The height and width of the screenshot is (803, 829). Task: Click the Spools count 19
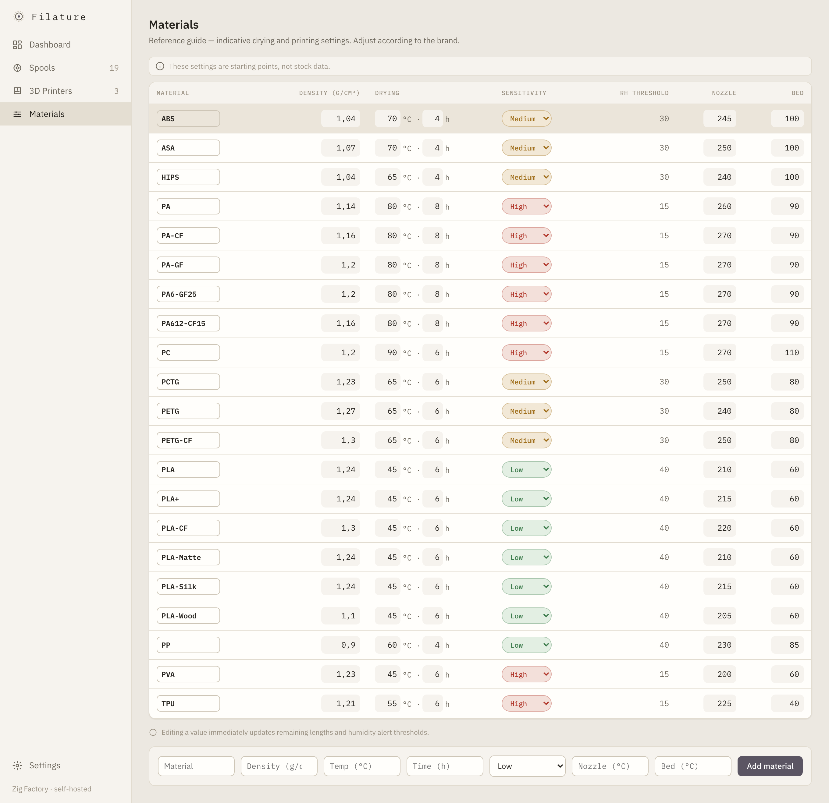pos(114,68)
